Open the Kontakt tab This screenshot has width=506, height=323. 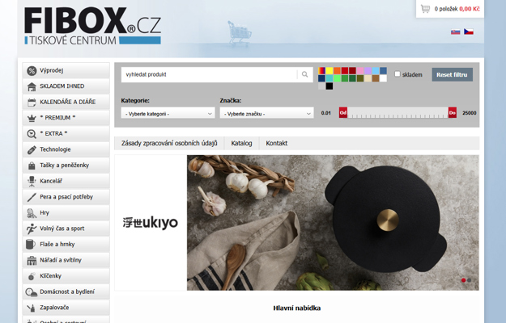pos(277,143)
